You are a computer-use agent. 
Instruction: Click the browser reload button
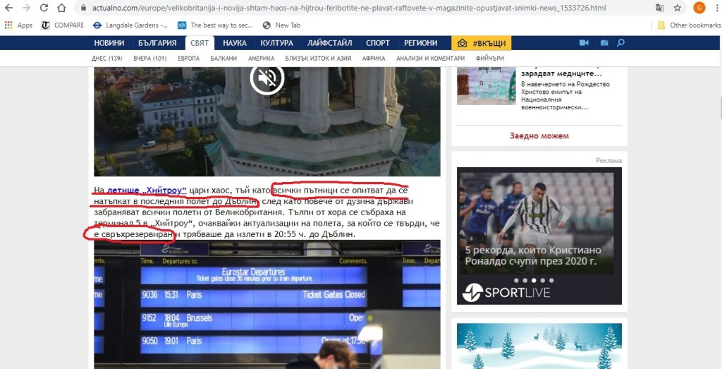click(x=44, y=8)
